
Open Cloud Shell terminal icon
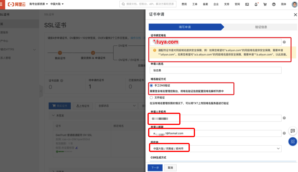click(247, 4)
